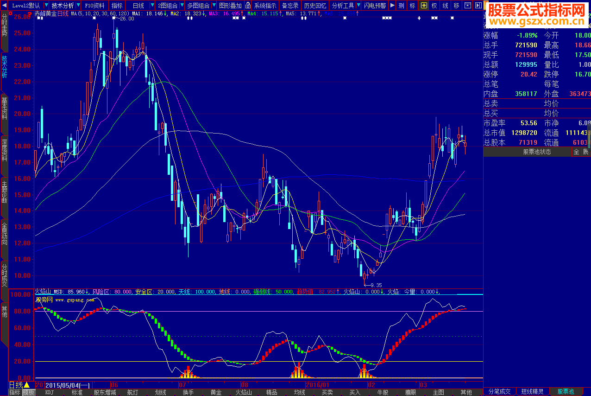Open the 股票池 tab at bottom right
Viewport: 591px width, 396px height.
[x=566, y=392]
